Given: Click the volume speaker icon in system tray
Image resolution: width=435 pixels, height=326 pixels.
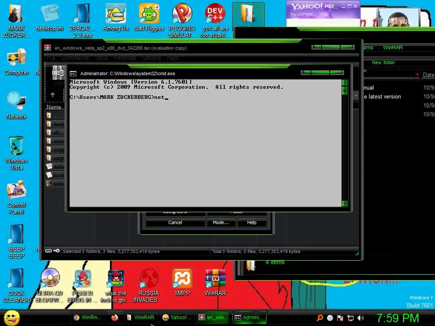Looking at the screenshot, I should 361,318.
